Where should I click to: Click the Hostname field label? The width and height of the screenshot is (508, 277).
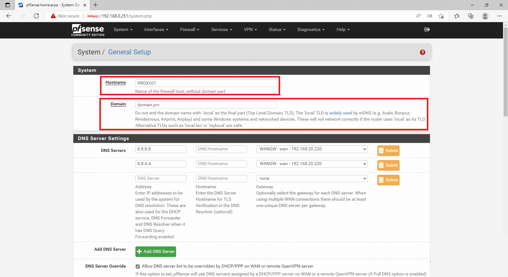116,83
